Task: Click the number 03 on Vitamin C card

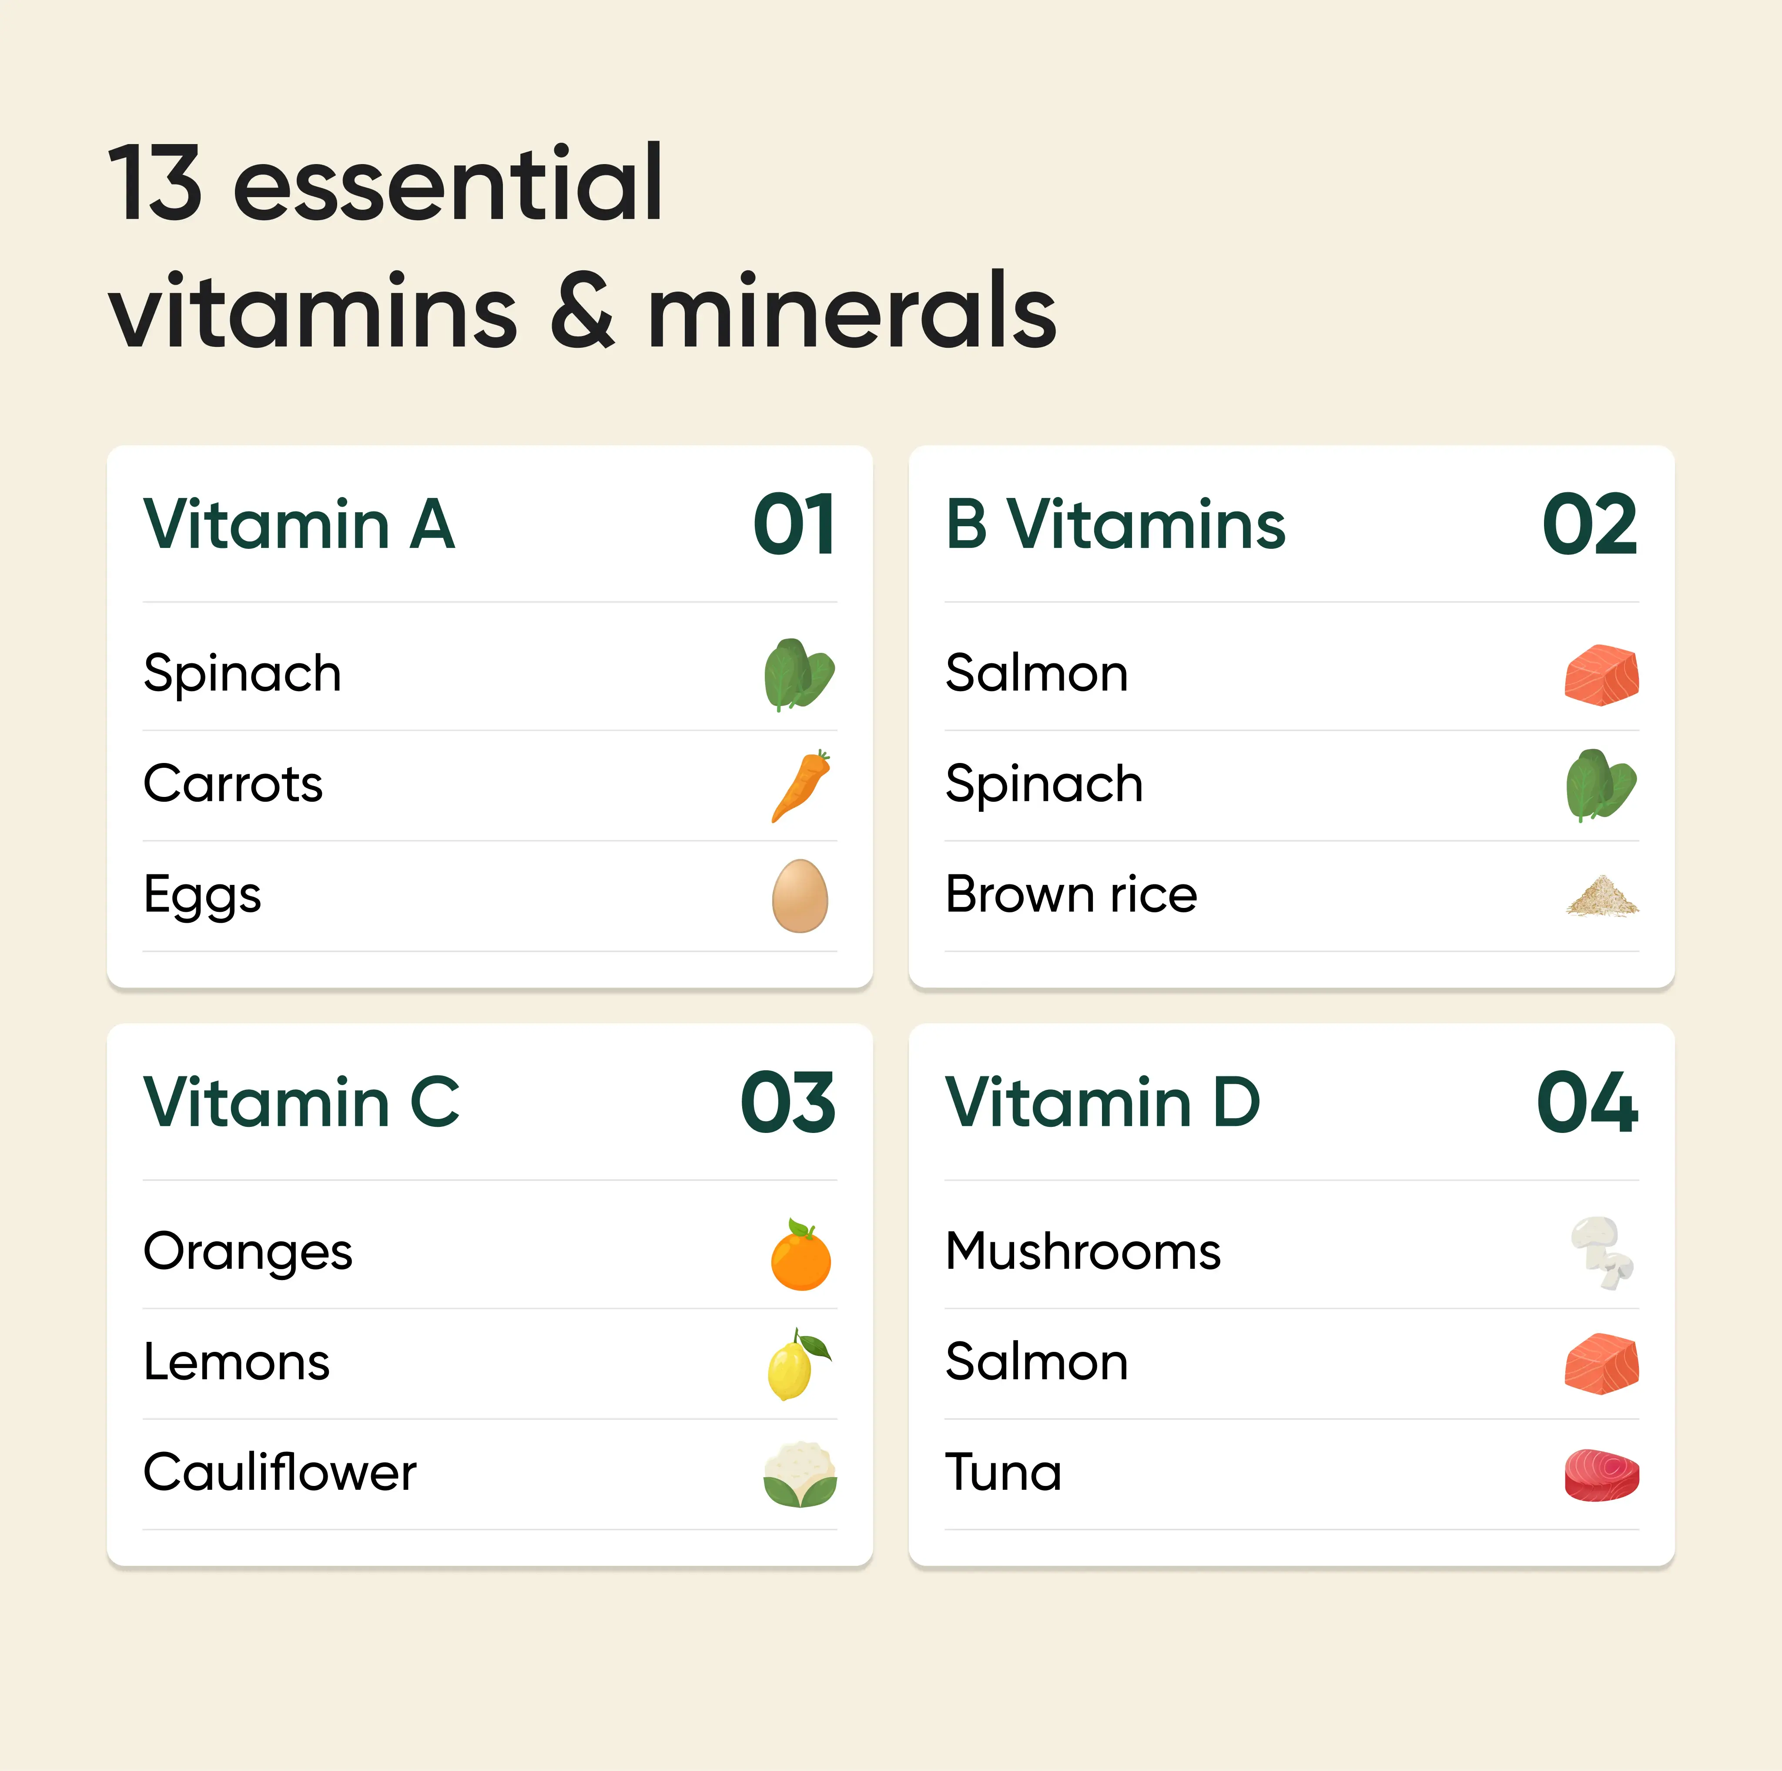Action: tap(788, 1102)
